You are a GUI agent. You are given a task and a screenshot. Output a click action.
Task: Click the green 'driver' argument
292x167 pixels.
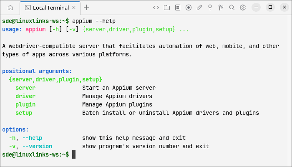(25, 96)
